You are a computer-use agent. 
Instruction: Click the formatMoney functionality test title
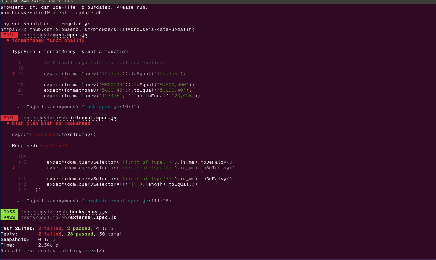(48, 40)
